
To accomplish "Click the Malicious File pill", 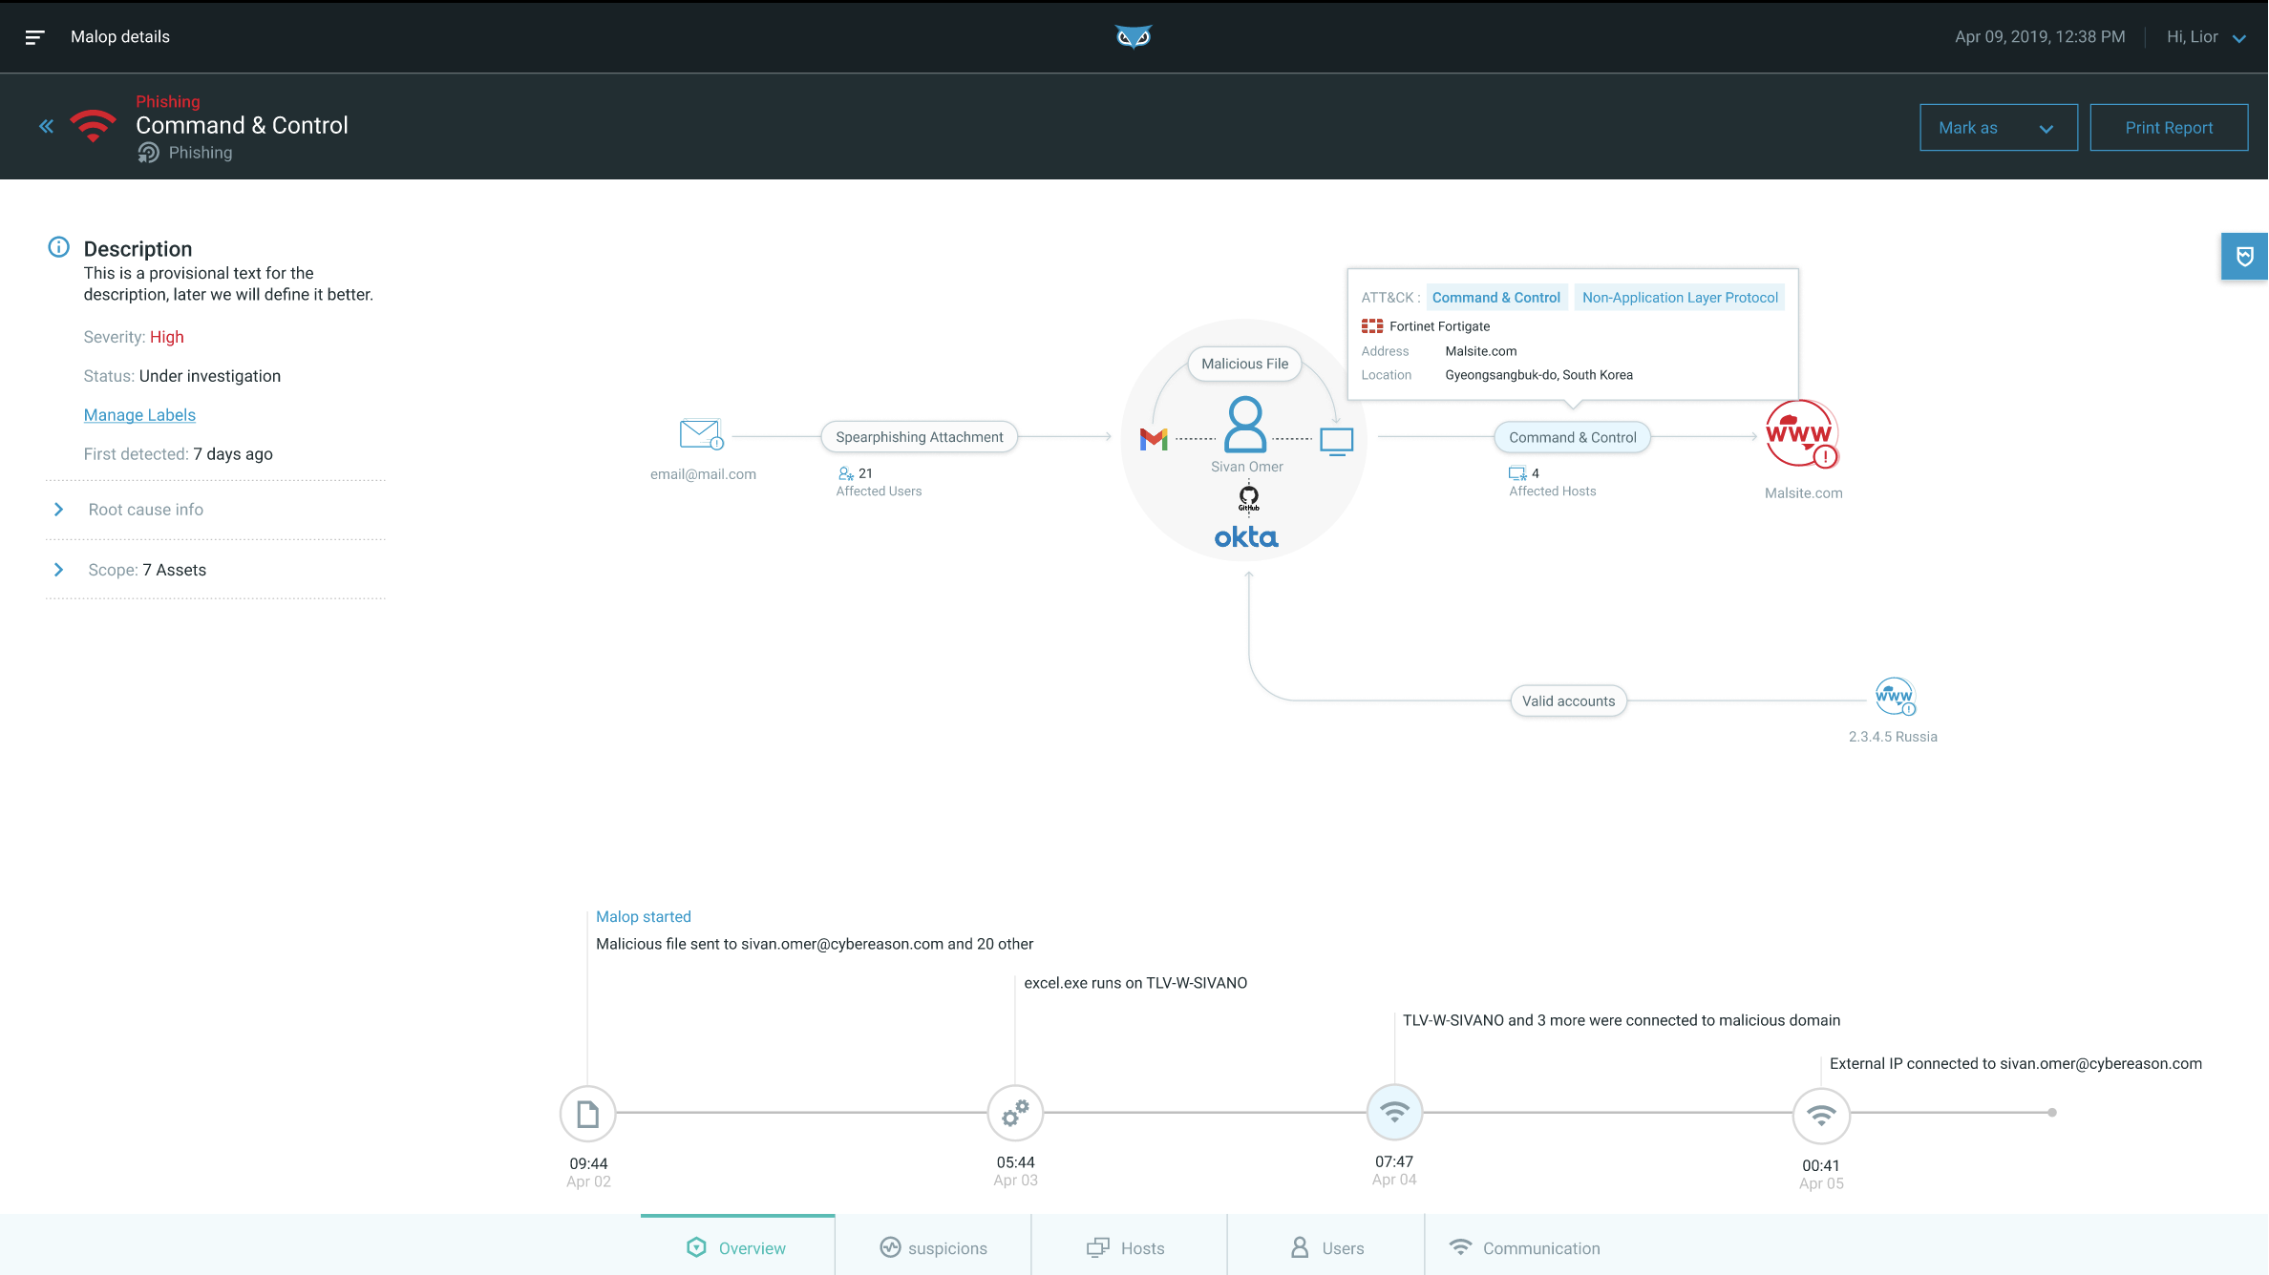I will 1244,364.
